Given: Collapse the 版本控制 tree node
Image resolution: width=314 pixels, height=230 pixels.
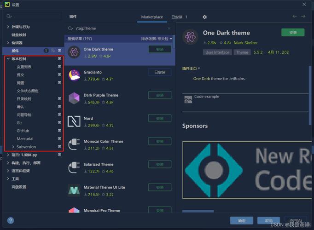Looking at the screenshot, I should pos(8,59).
